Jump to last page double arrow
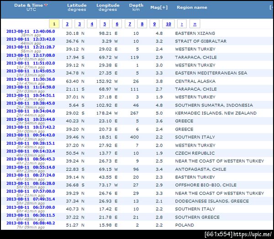Screen dimensions: 274x239 click(x=195, y=24)
